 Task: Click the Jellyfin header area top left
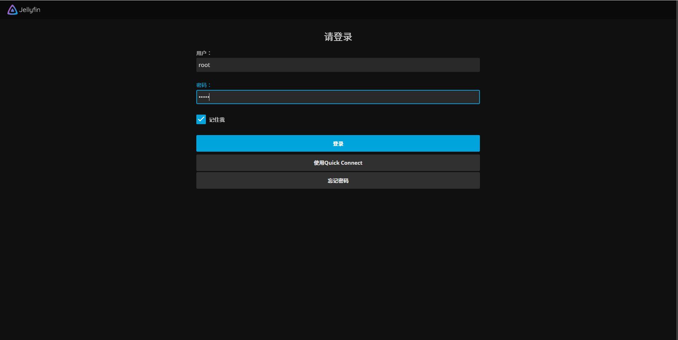pos(23,10)
